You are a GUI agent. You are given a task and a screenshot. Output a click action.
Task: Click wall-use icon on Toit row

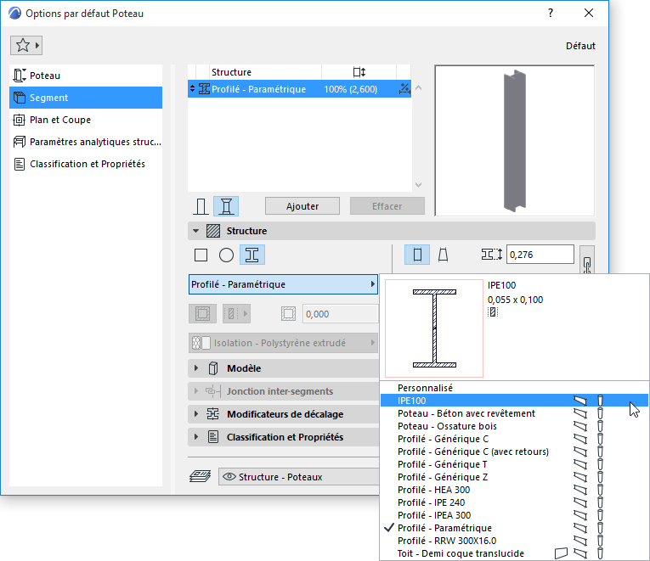561,553
